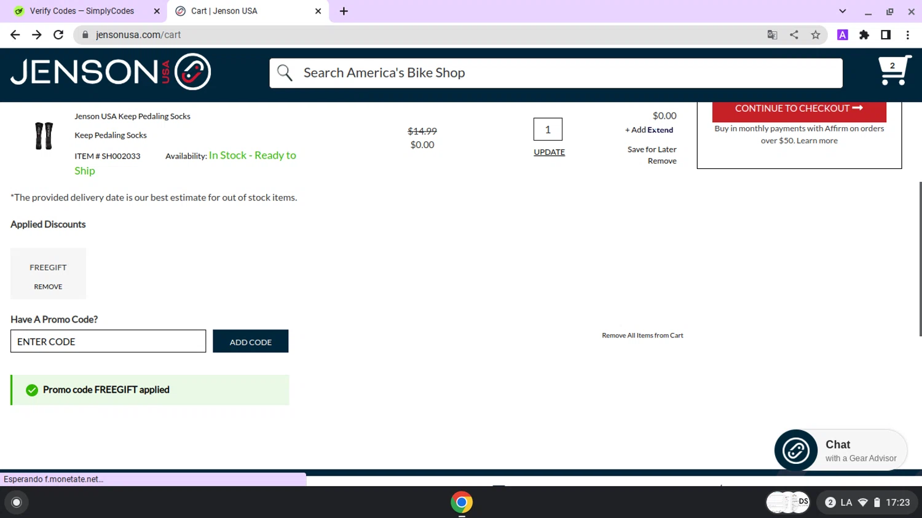The image size is (922, 518).
Task: Check the battery status icon
Action: click(x=877, y=502)
